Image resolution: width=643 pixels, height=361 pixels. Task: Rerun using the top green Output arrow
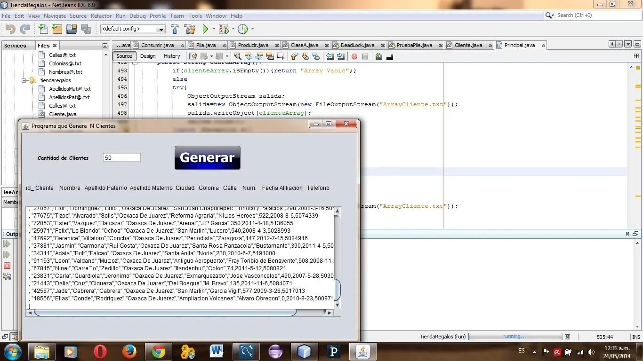(x=7, y=244)
